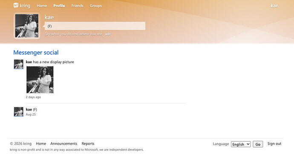Screen dimensions: 294x163
Task: Open the large profile picture in header
Action: click(27, 26)
